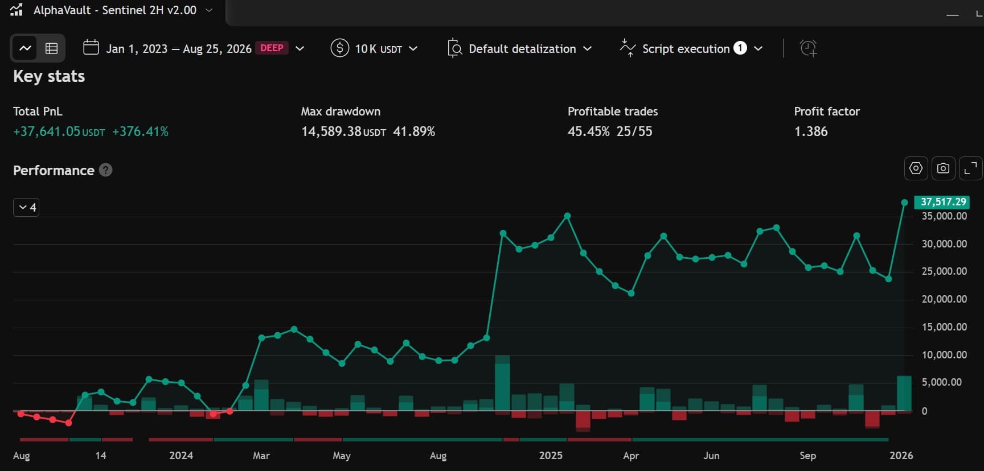This screenshot has height=471, width=984.
Task: Click the 41.89% drawdown percentage
Action: [x=414, y=132]
